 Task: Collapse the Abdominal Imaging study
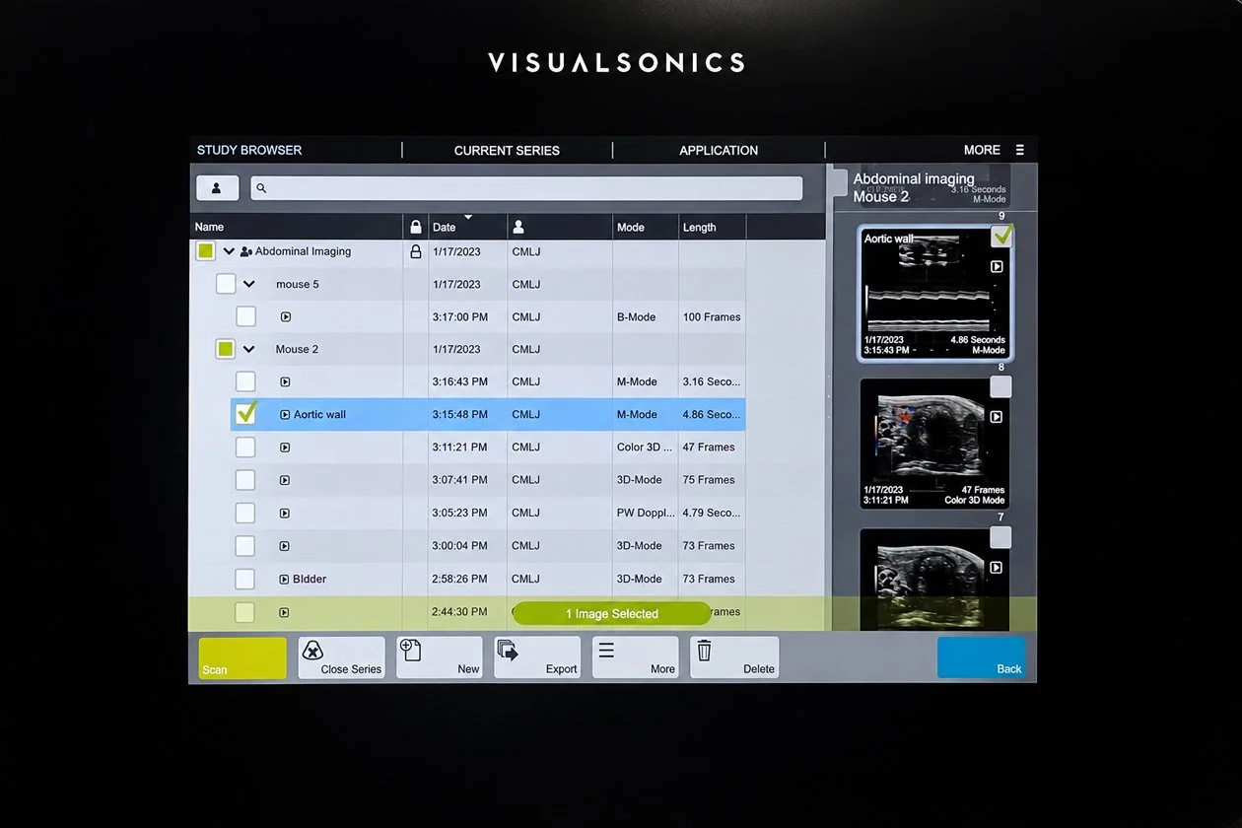tap(229, 251)
